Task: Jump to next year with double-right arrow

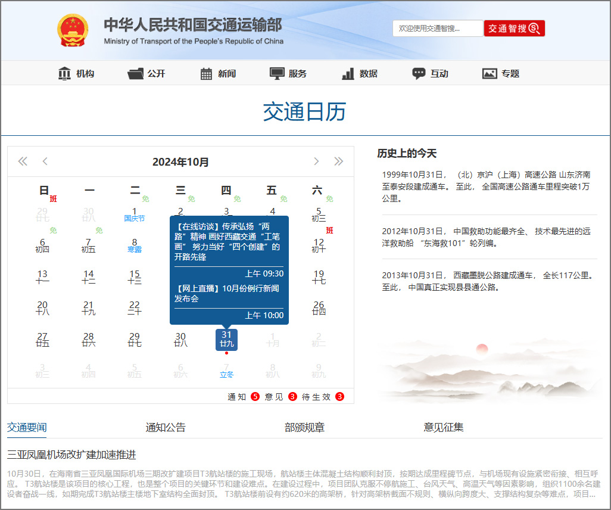Action: click(x=338, y=161)
